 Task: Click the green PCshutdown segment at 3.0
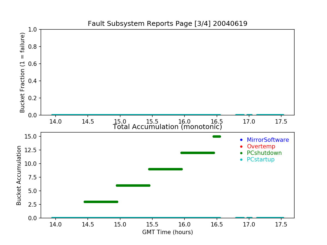pos(101,202)
